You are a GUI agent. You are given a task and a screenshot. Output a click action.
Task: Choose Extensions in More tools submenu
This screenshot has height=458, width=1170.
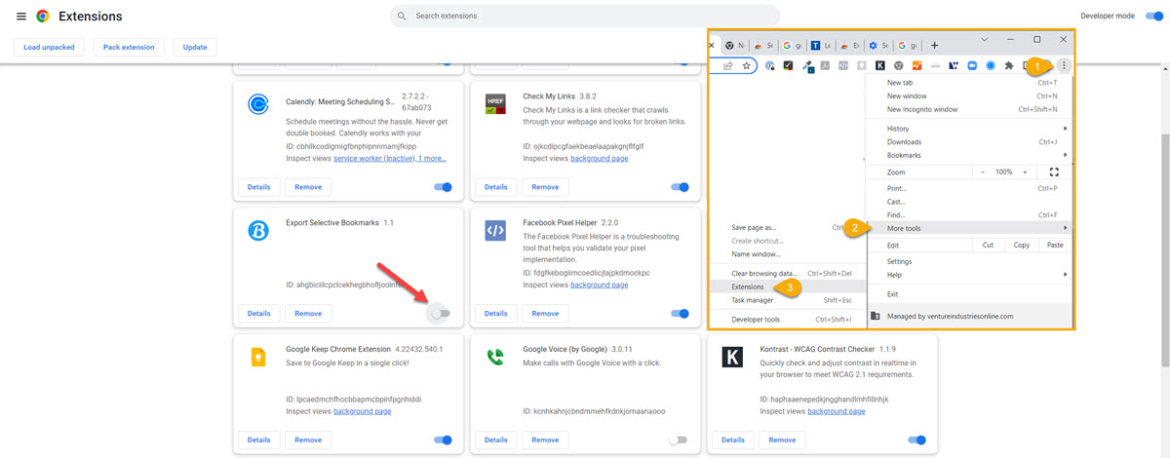(x=788, y=286)
